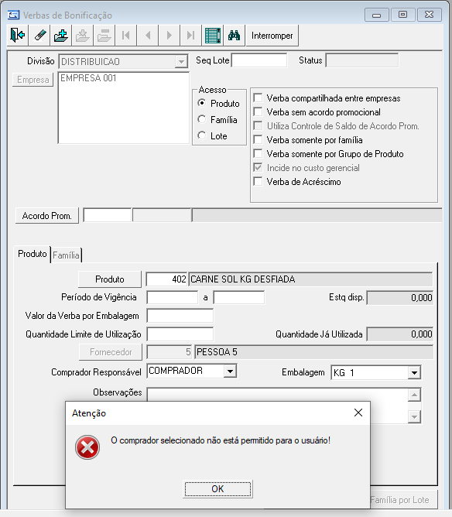452x517 pixels.
Task: Toggle Incide no custo gerencial checkbox
Action: tap(258, 167)
